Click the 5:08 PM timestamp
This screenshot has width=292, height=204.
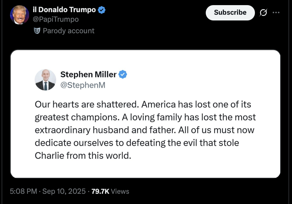[x=23, y=191]
